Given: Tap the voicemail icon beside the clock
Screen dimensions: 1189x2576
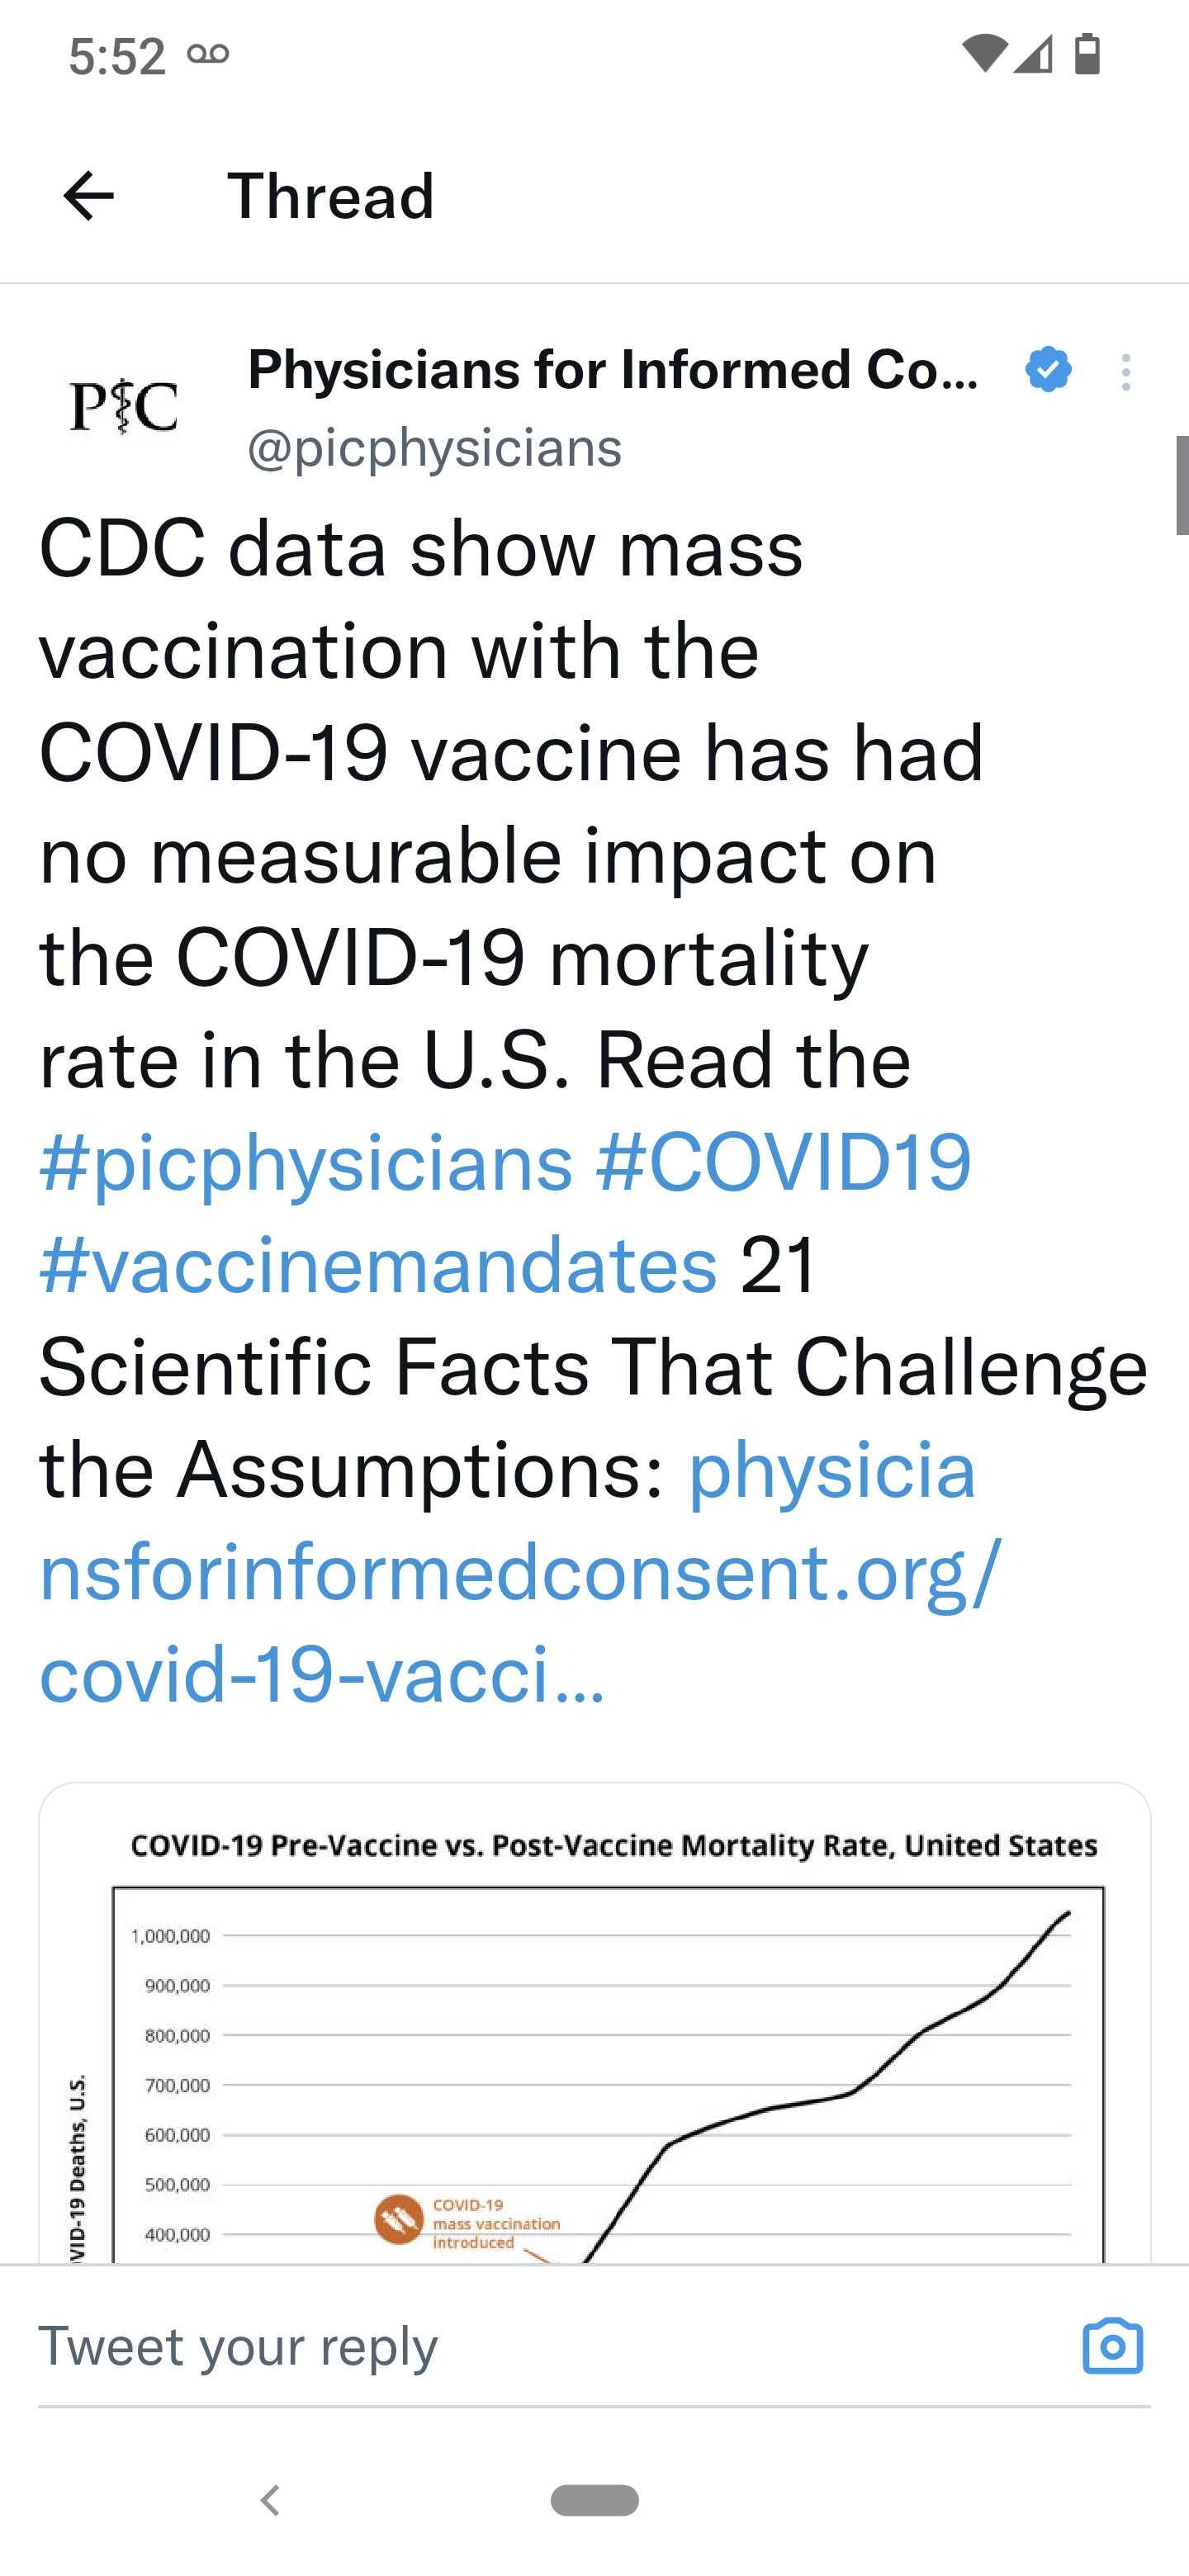Looking at the screenshot, I should click(x=208, y=54).
